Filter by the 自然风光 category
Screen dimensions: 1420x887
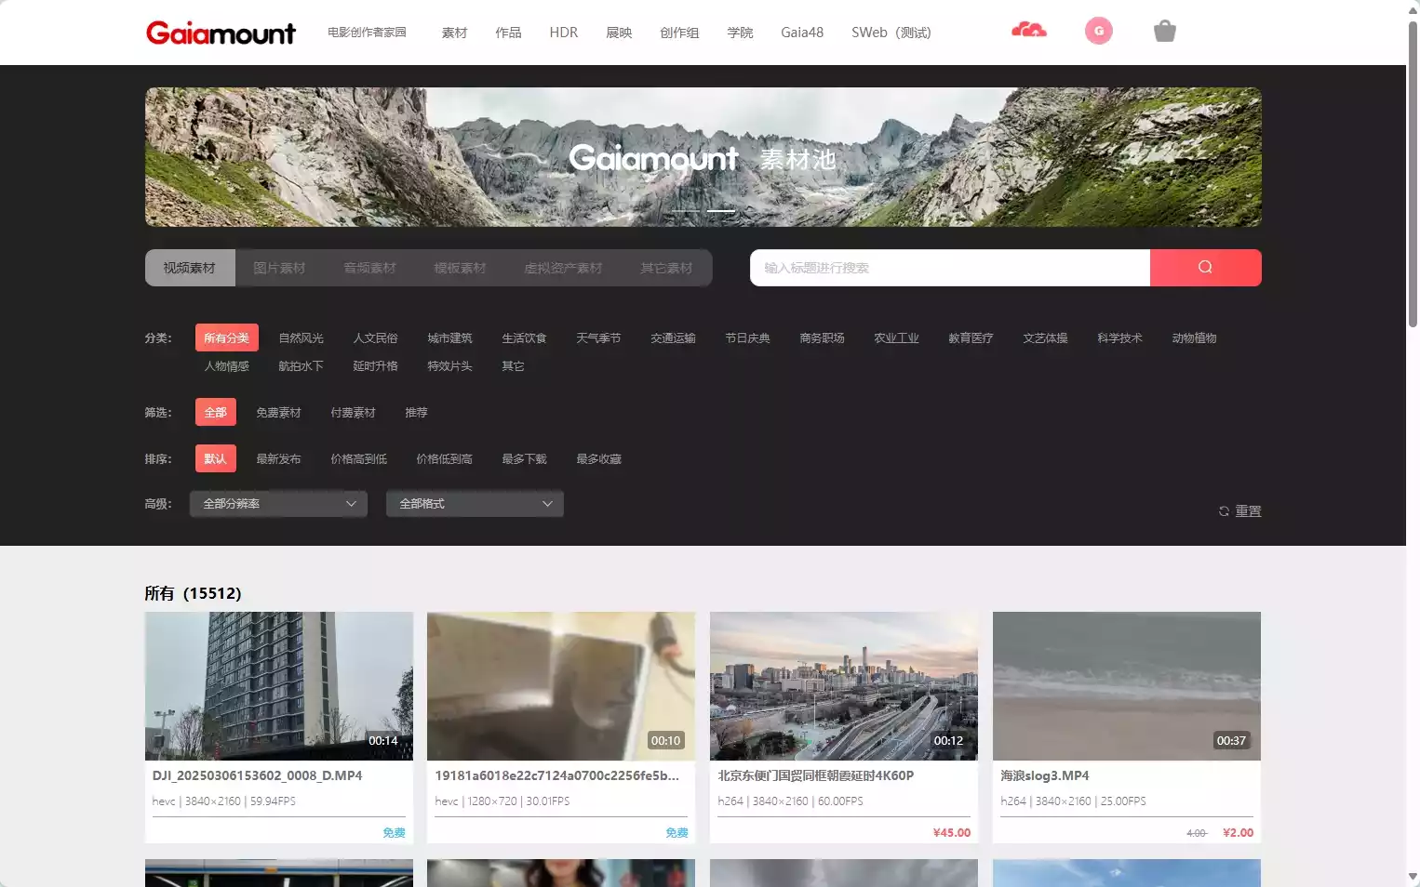coord(301,338)
